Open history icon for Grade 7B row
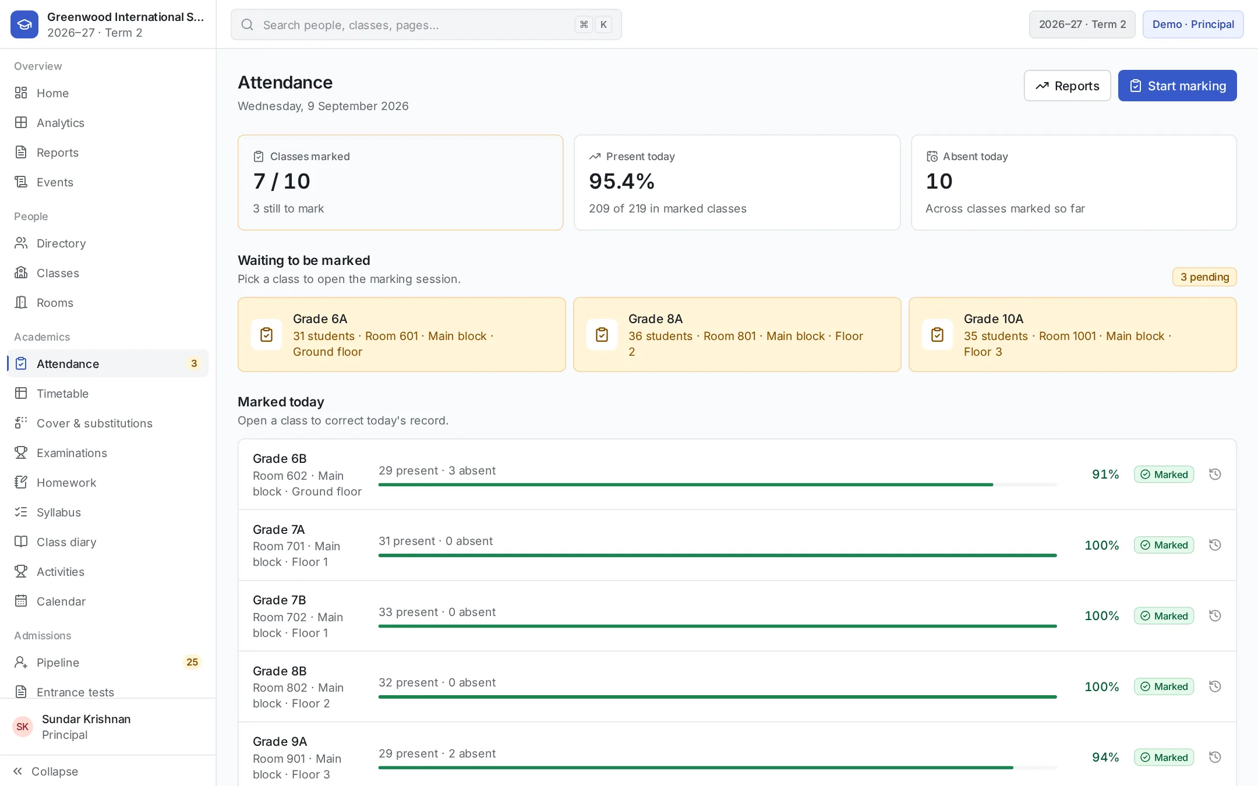This screenshot has height=786, width=1258. pos(1215,616)
